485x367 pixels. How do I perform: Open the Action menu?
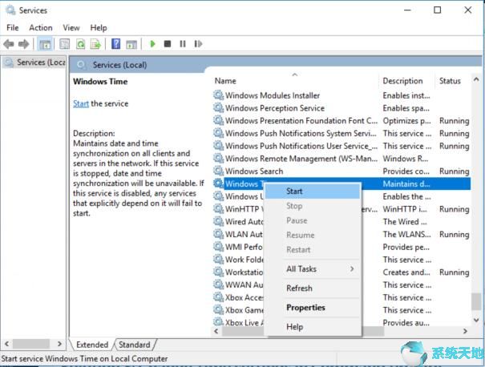click(x=41, y=28)
